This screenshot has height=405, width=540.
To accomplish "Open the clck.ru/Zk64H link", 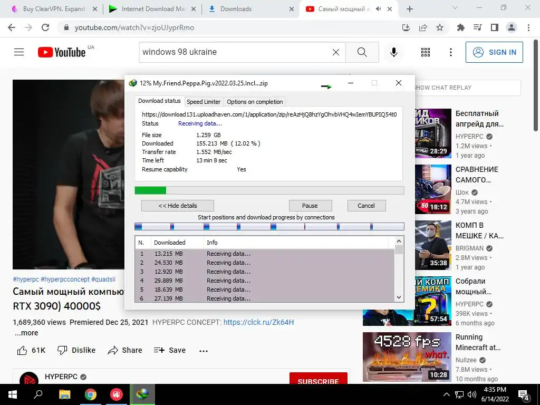I will (258, 322).
